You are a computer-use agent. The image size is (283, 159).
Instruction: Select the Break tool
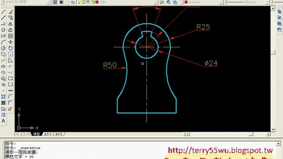click(x=11, y=84)
